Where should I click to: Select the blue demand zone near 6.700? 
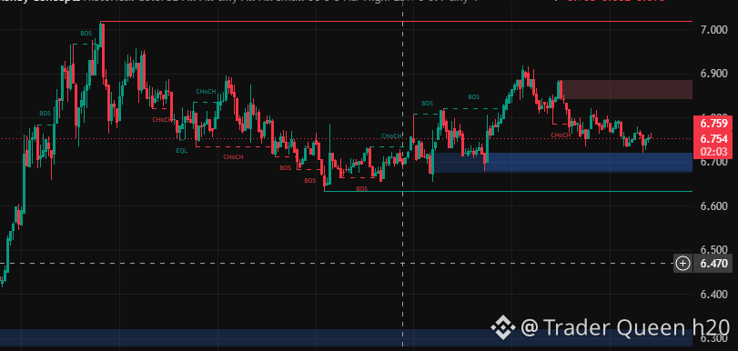[563, 163]
